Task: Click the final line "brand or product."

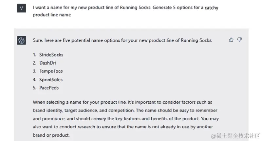Action: pos(51,135)
